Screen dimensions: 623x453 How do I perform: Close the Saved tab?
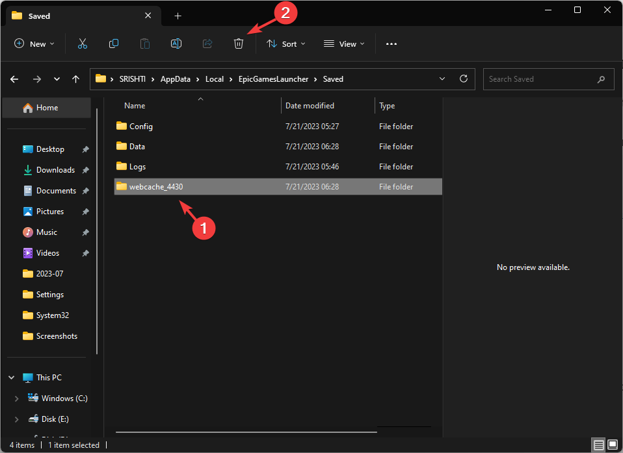[x=148, y=16]
